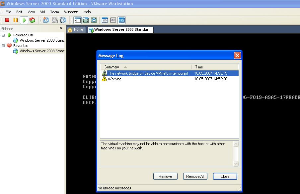Select the Powered On tree label
This screenshot has height=194, width=300.
click(x=23, y=35)
